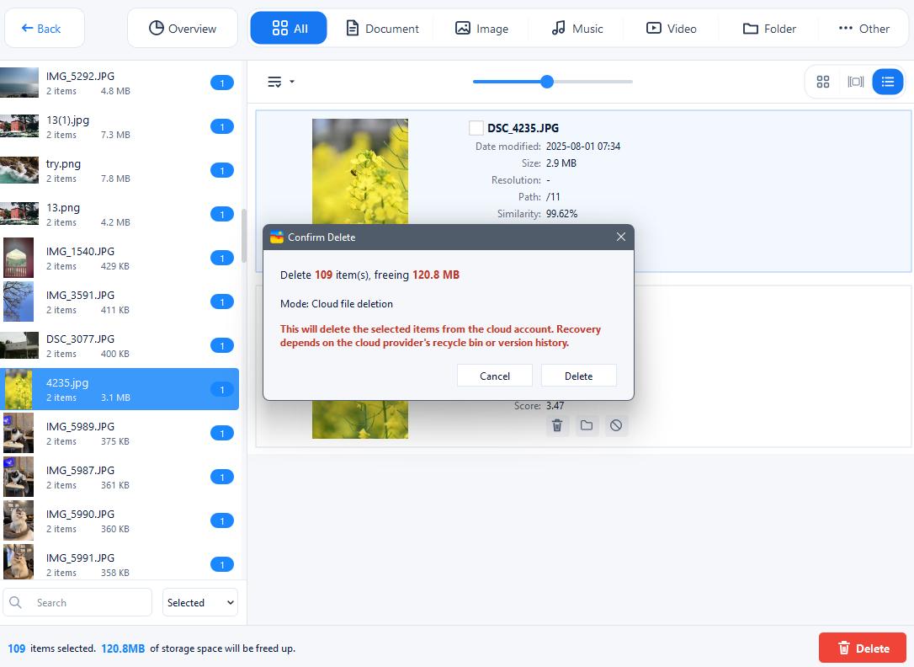This screenshot has height=667, width=914.
Task: Switch to carousel compare view icon
Action: point(855,82)
